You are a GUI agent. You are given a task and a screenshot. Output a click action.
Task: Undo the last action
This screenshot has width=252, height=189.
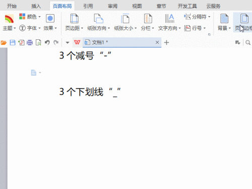(x=47, y=42)
